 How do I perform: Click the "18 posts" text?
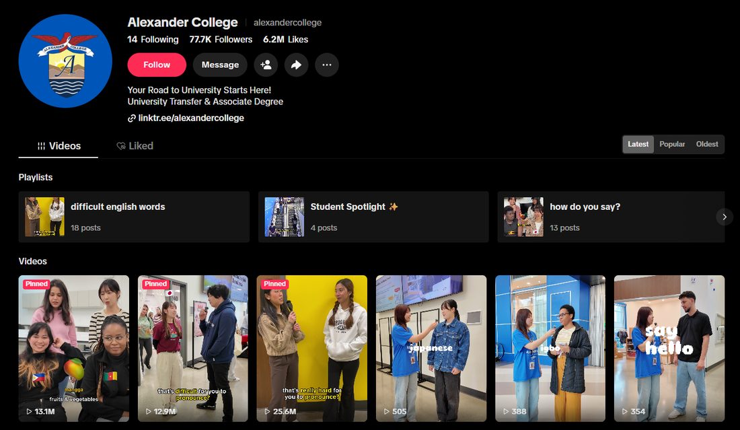[85, 228]
